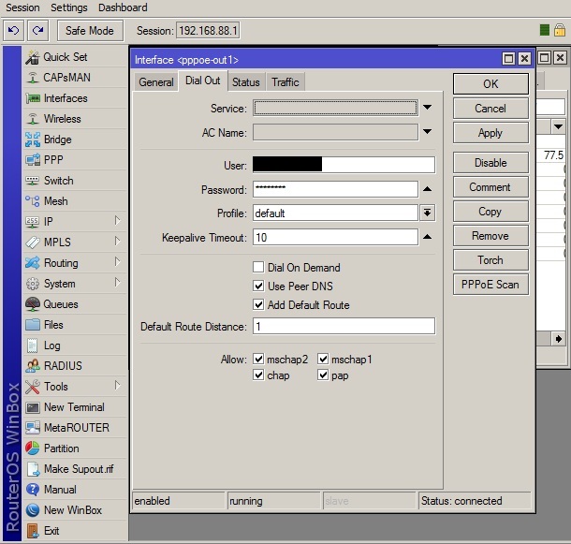Click the green load indicator icon
Viewport: 571px width, 544px height.
(545, 30)
